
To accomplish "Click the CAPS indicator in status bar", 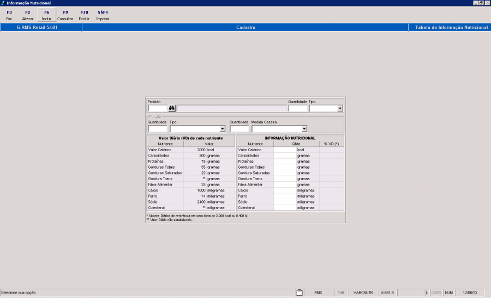I will 436,293.
